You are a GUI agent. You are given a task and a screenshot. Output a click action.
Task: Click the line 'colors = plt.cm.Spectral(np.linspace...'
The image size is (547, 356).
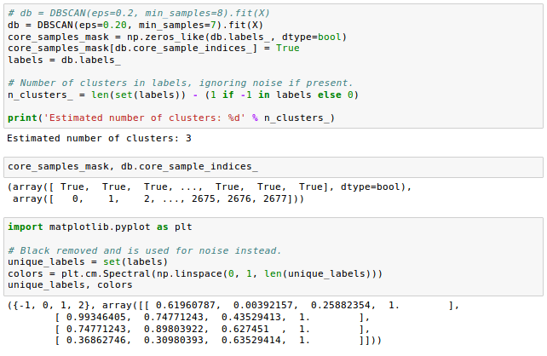coord(195,273)
